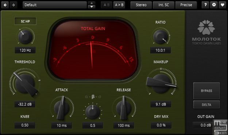
Task: Open the settings gear icon
Action: [214, 5]
